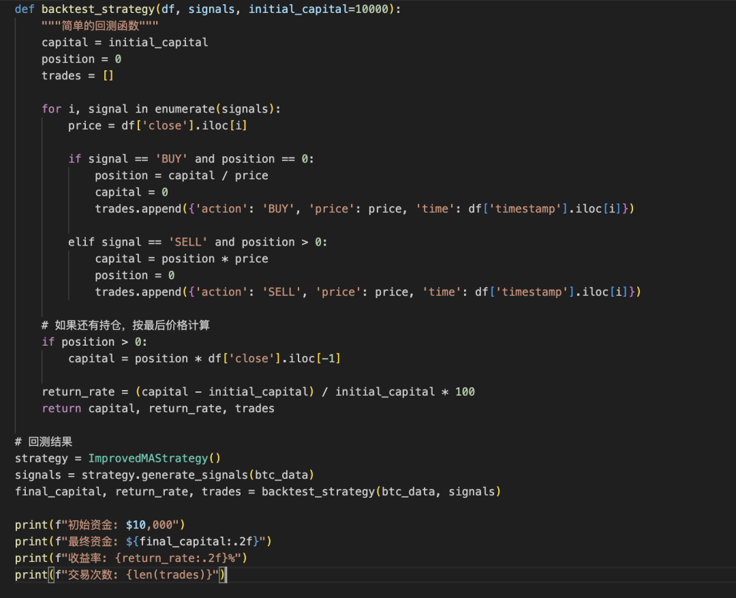736x598 pixels.
Task: Click enumerate(signals) in the for loop
Action: 215,109
